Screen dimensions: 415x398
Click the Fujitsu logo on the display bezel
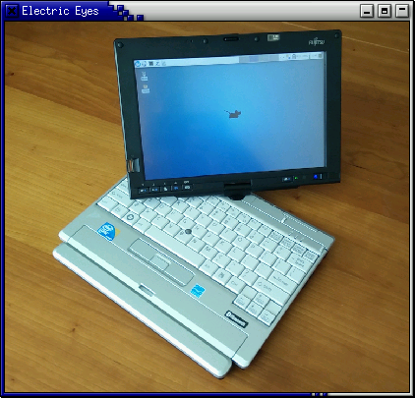[x=317, y=42]
